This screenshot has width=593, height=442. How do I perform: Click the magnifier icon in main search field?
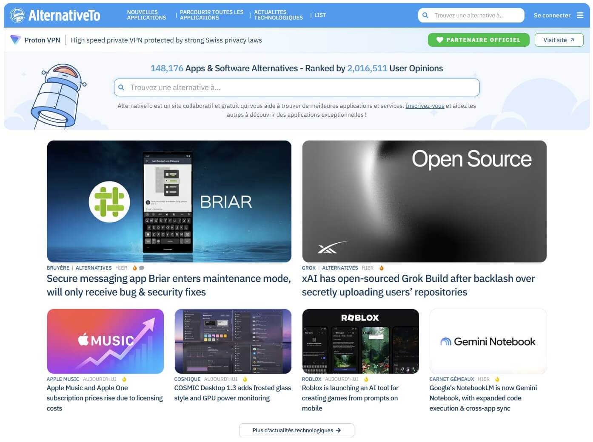(x=121, y=87)
